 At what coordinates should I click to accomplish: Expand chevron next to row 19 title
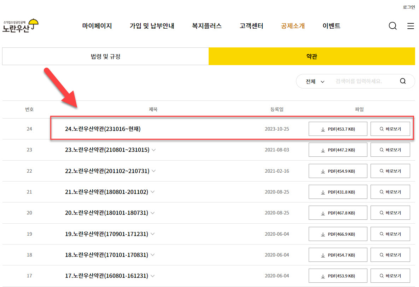click(153, 234)
